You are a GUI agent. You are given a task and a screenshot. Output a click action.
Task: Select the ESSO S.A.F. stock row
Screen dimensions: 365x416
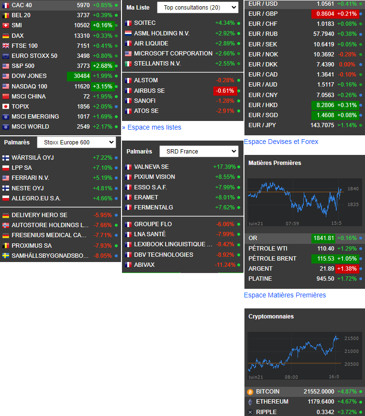183,187
